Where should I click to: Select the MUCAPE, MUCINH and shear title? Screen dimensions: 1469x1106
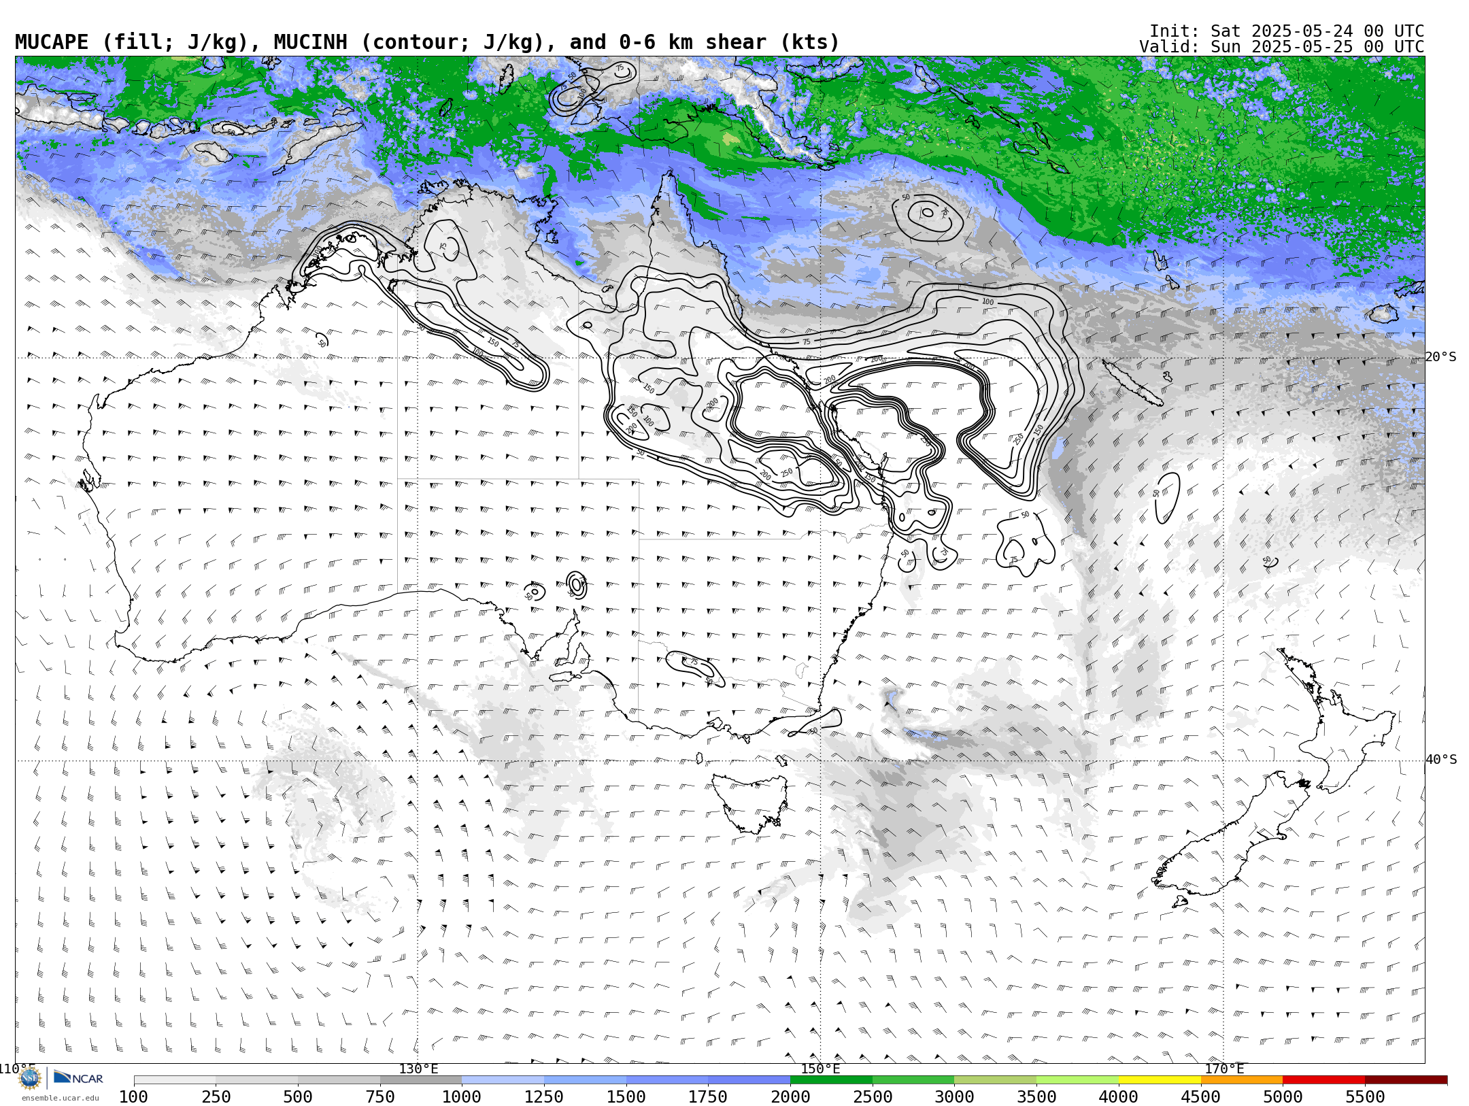(x=427, y=42)
